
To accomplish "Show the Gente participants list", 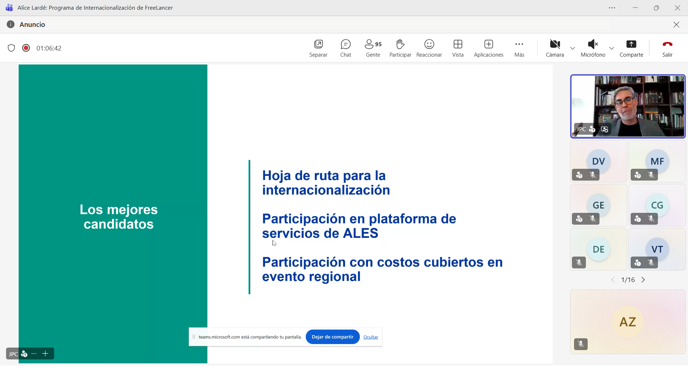I will coord(373,48).
